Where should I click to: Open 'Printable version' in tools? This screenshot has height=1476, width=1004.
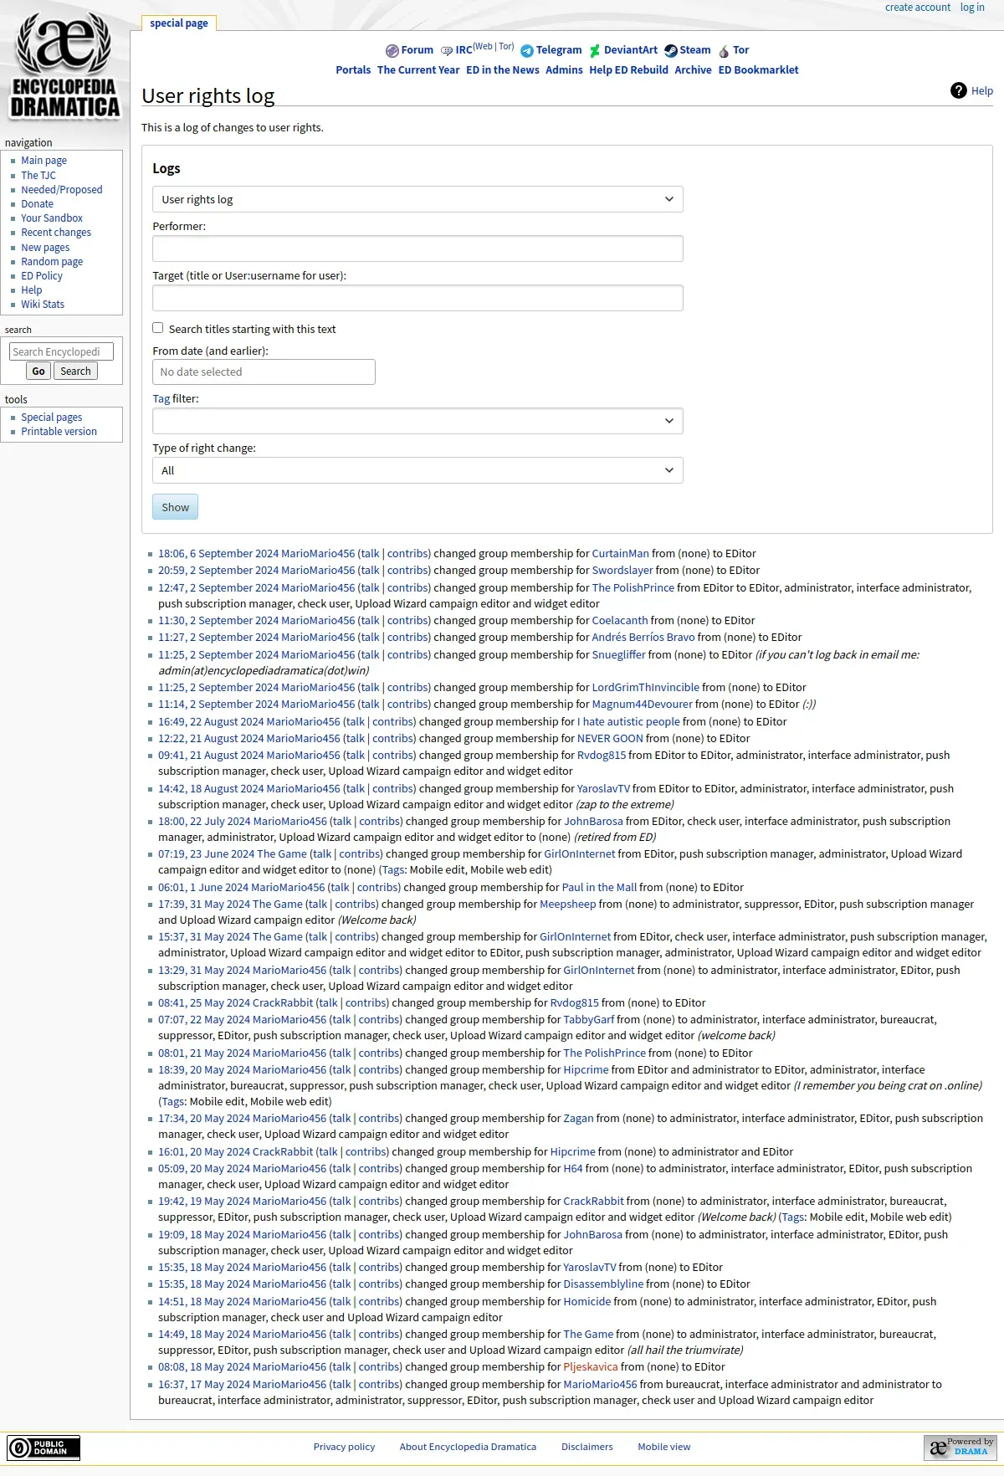59,432
